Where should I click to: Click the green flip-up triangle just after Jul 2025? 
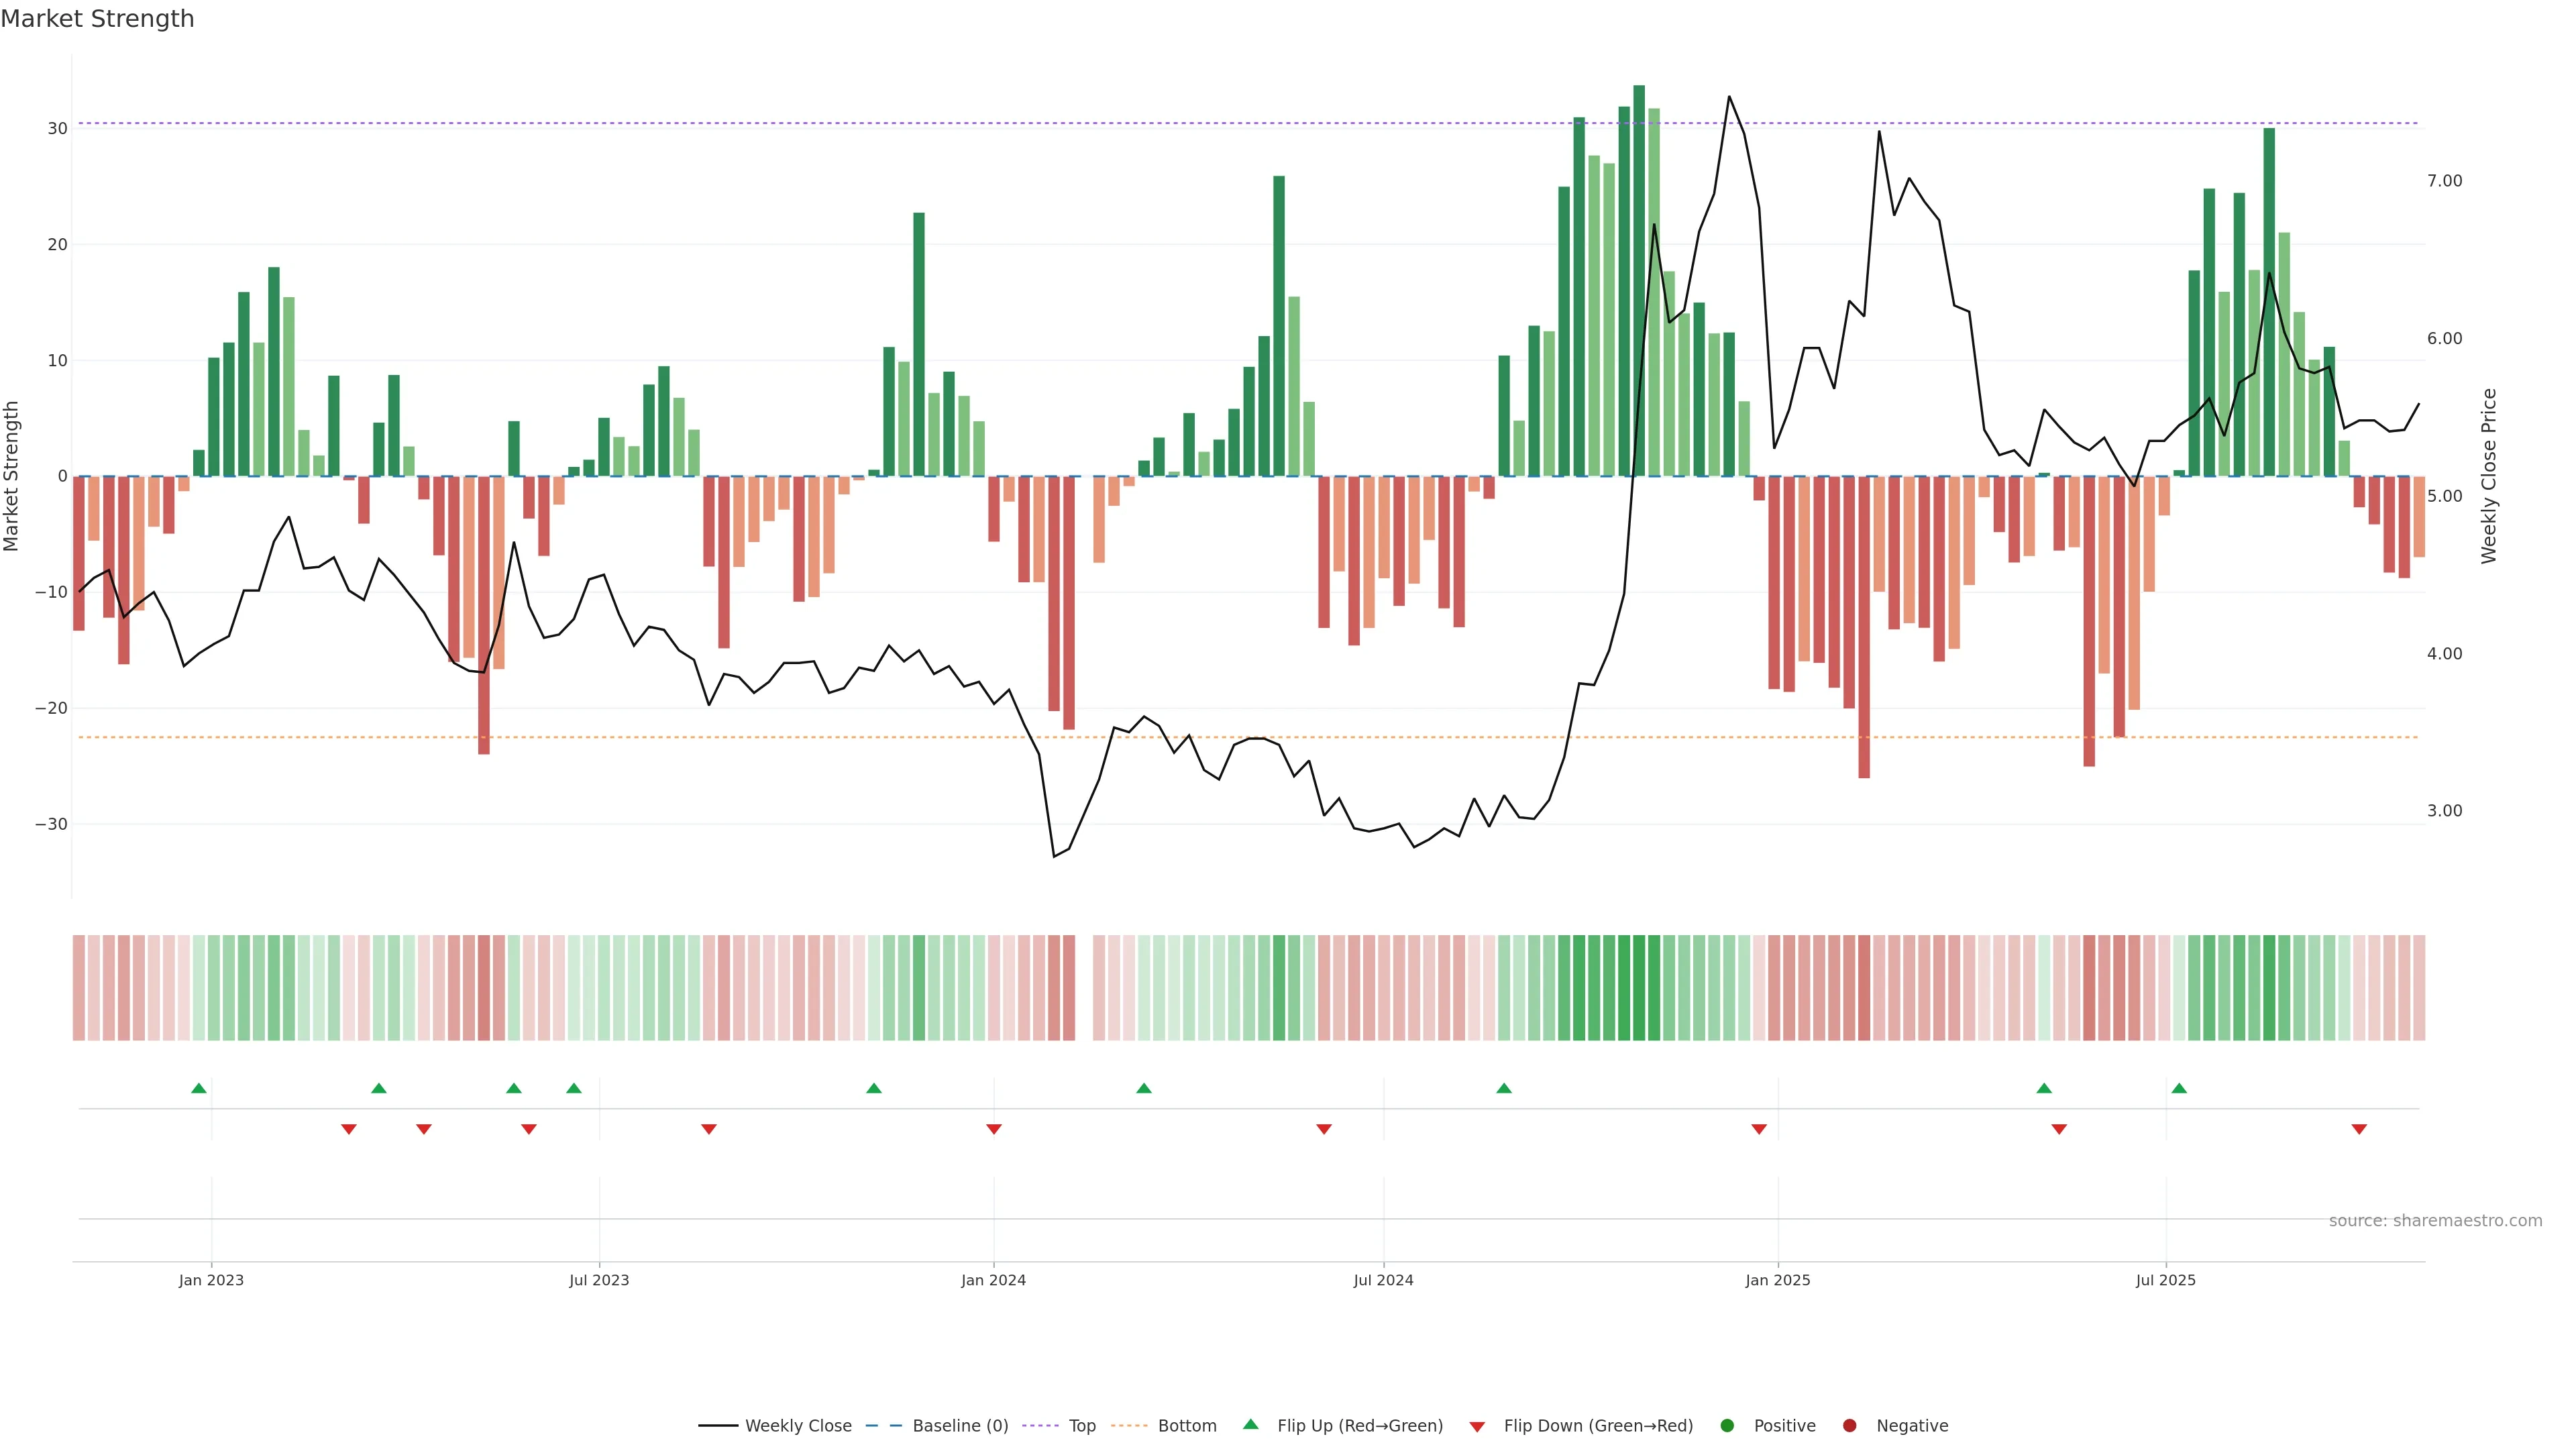point(2179,1088)
